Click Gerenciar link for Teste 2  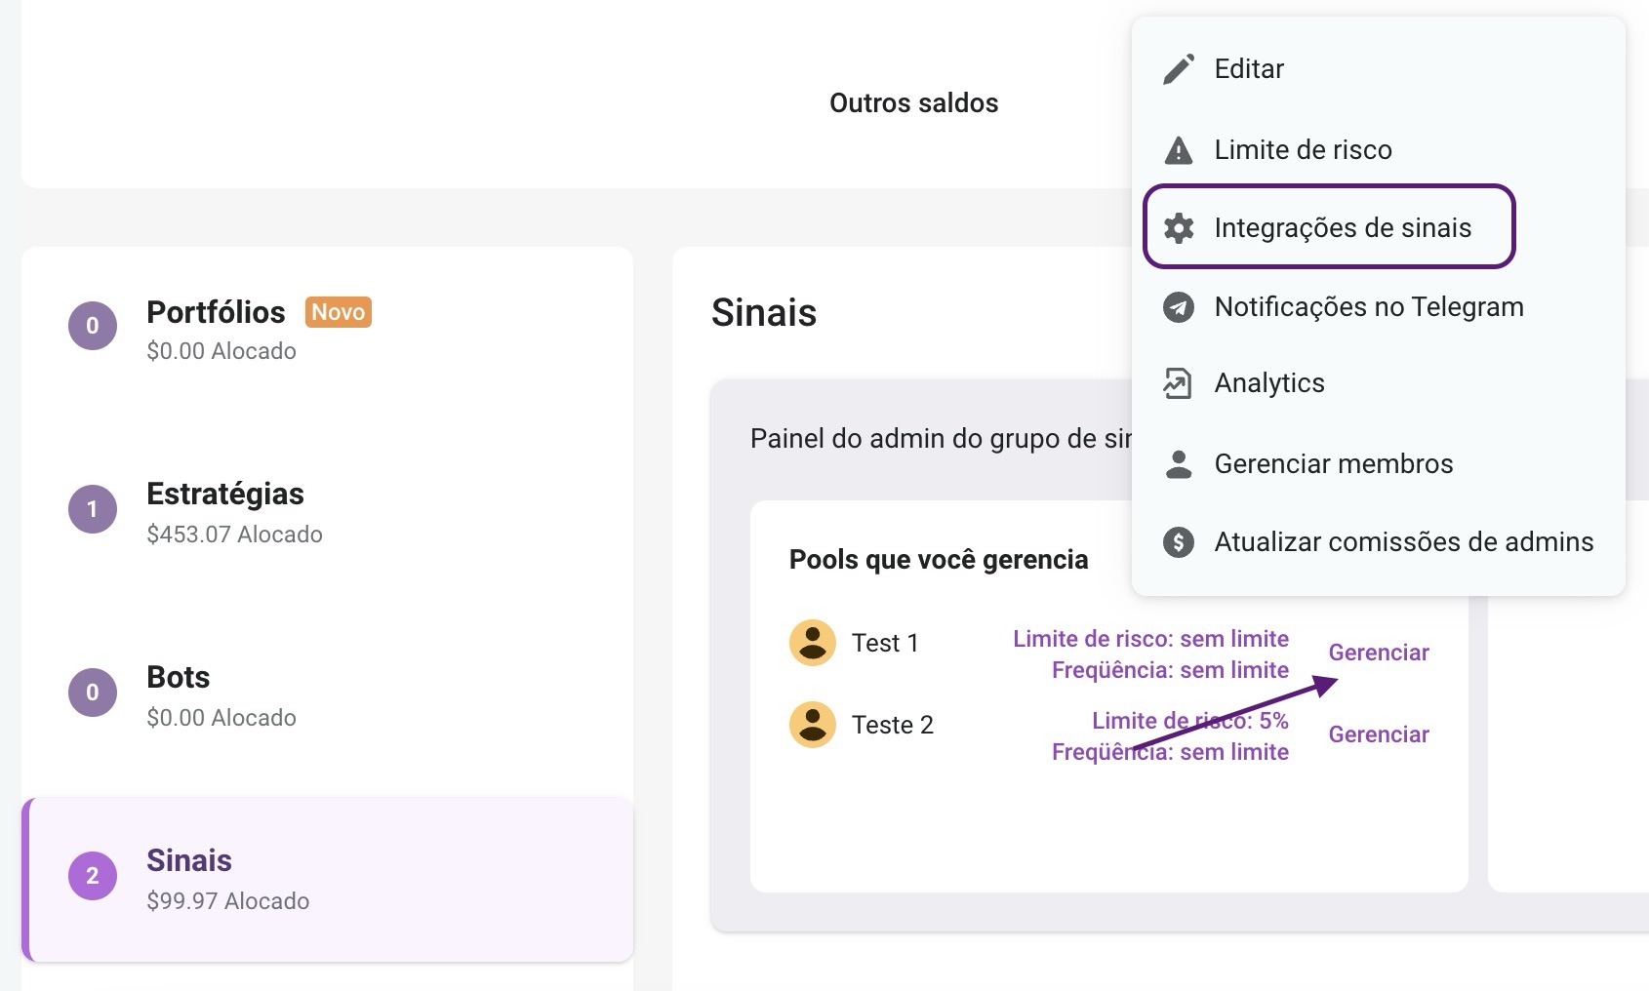pyautogui.click(x=1379, y=734)
